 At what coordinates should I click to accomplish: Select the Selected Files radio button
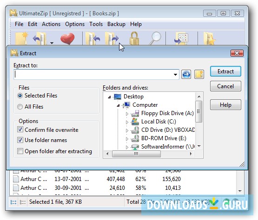(x=20, y=96)
